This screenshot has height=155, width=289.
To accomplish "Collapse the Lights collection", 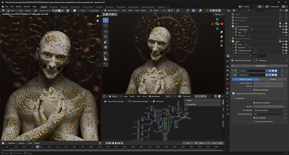I will click(230, 41).
